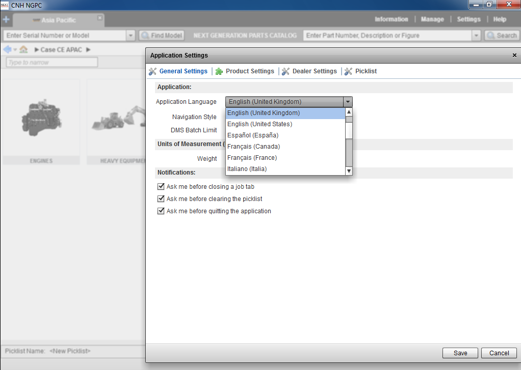This screenshot has width=521, height=370.
Task: Click the add new tab plus icon
Action: 6,20
